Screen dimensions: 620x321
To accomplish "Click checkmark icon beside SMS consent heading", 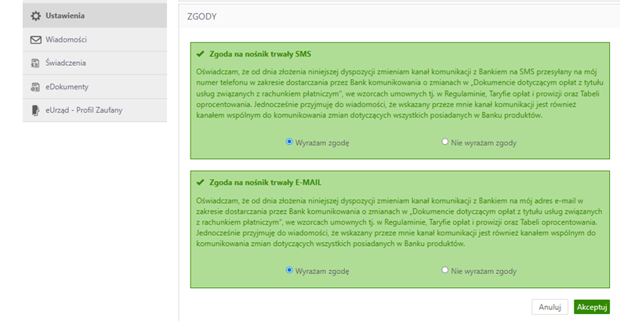I will tap(200, 55).
